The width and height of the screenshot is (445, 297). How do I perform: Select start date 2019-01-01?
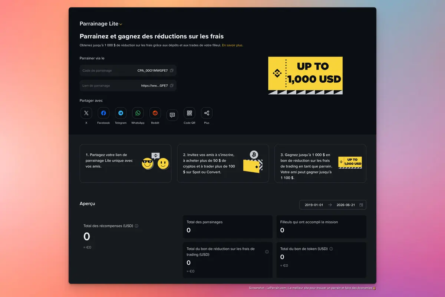[314, 205]
